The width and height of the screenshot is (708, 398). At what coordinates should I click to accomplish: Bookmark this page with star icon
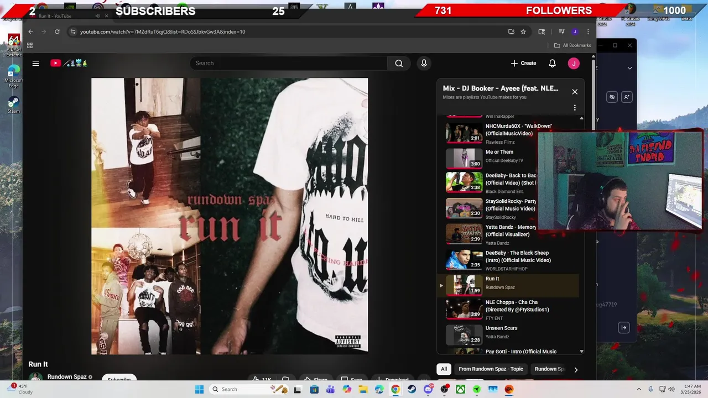(x=523, y=32)
